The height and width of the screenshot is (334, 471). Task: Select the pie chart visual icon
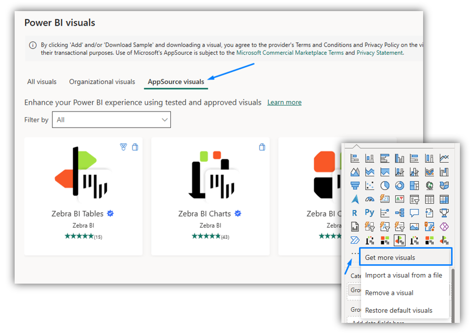pyautogui.click(x=384, y=186)
